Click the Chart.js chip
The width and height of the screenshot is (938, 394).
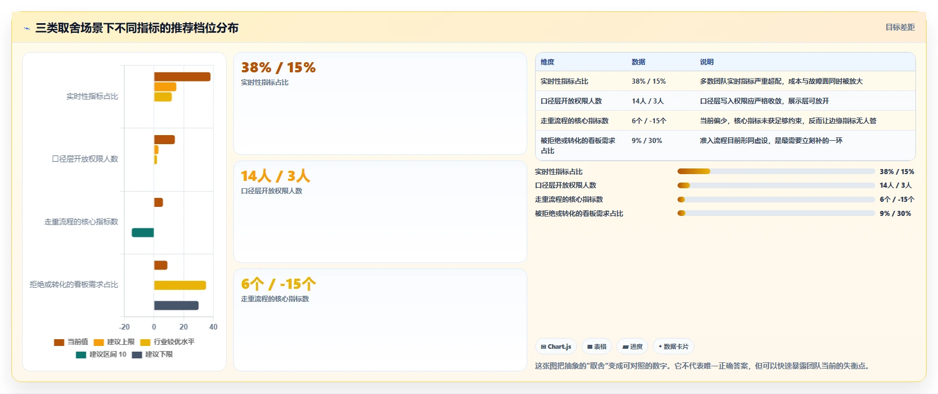click(556, 347)
